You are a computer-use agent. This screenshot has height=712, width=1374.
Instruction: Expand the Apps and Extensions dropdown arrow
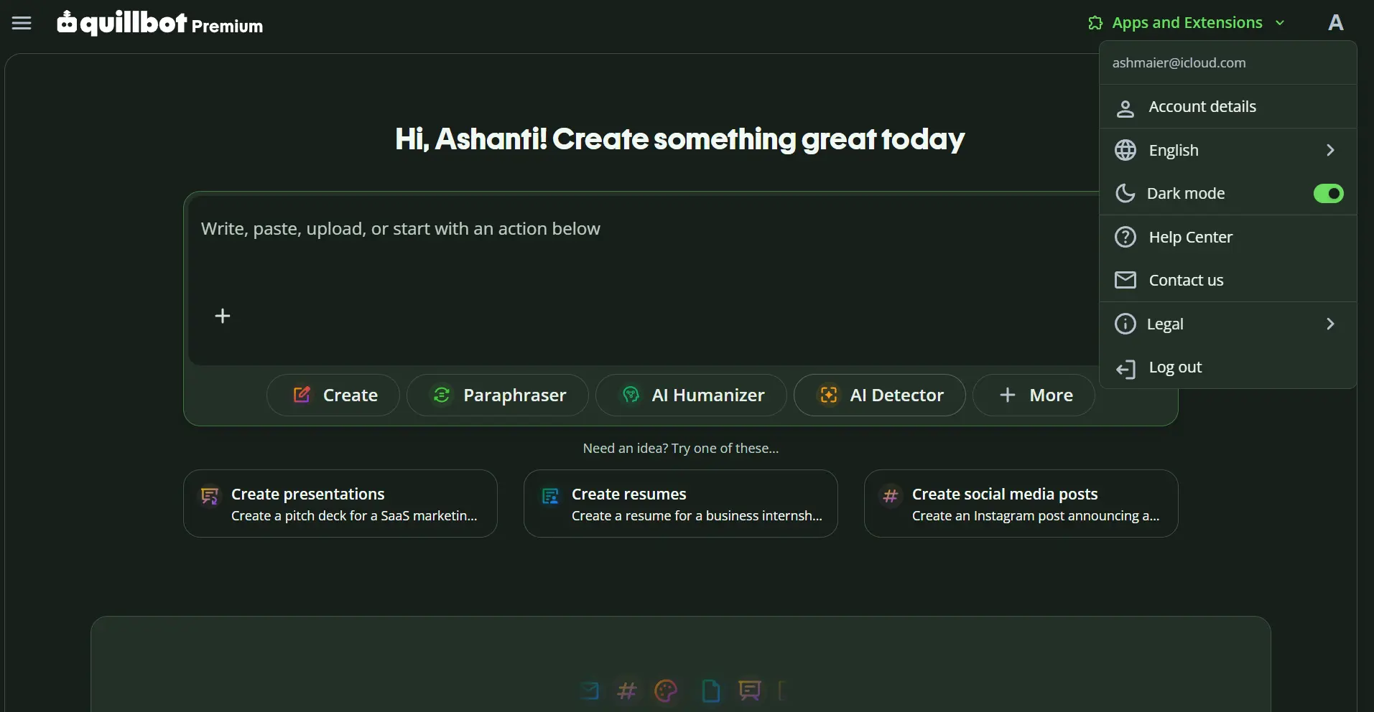point(1280,23)
